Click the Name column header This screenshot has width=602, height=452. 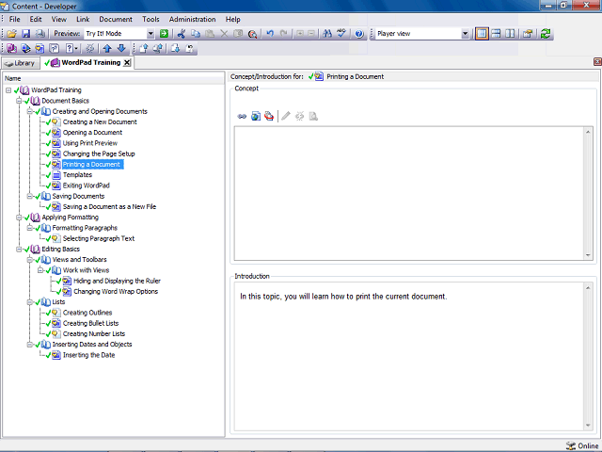pyautogui.click(x=114, y=78)
